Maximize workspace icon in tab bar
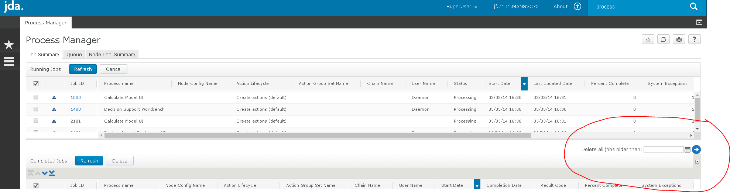The height and width of the screenshot is (192, 730). point(699,23)
